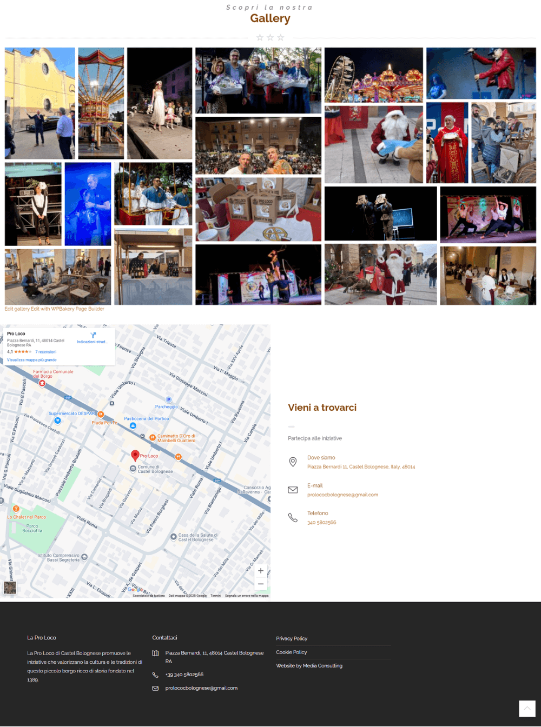541x727 pixels.
Task: Open the blue-lit singer photo
Action: point(88,204)
